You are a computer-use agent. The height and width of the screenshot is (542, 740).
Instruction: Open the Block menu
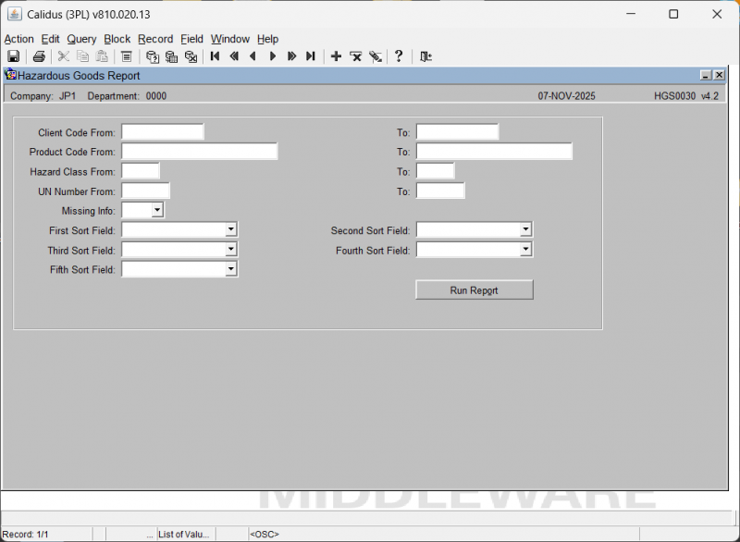click(x=117, y=39)
